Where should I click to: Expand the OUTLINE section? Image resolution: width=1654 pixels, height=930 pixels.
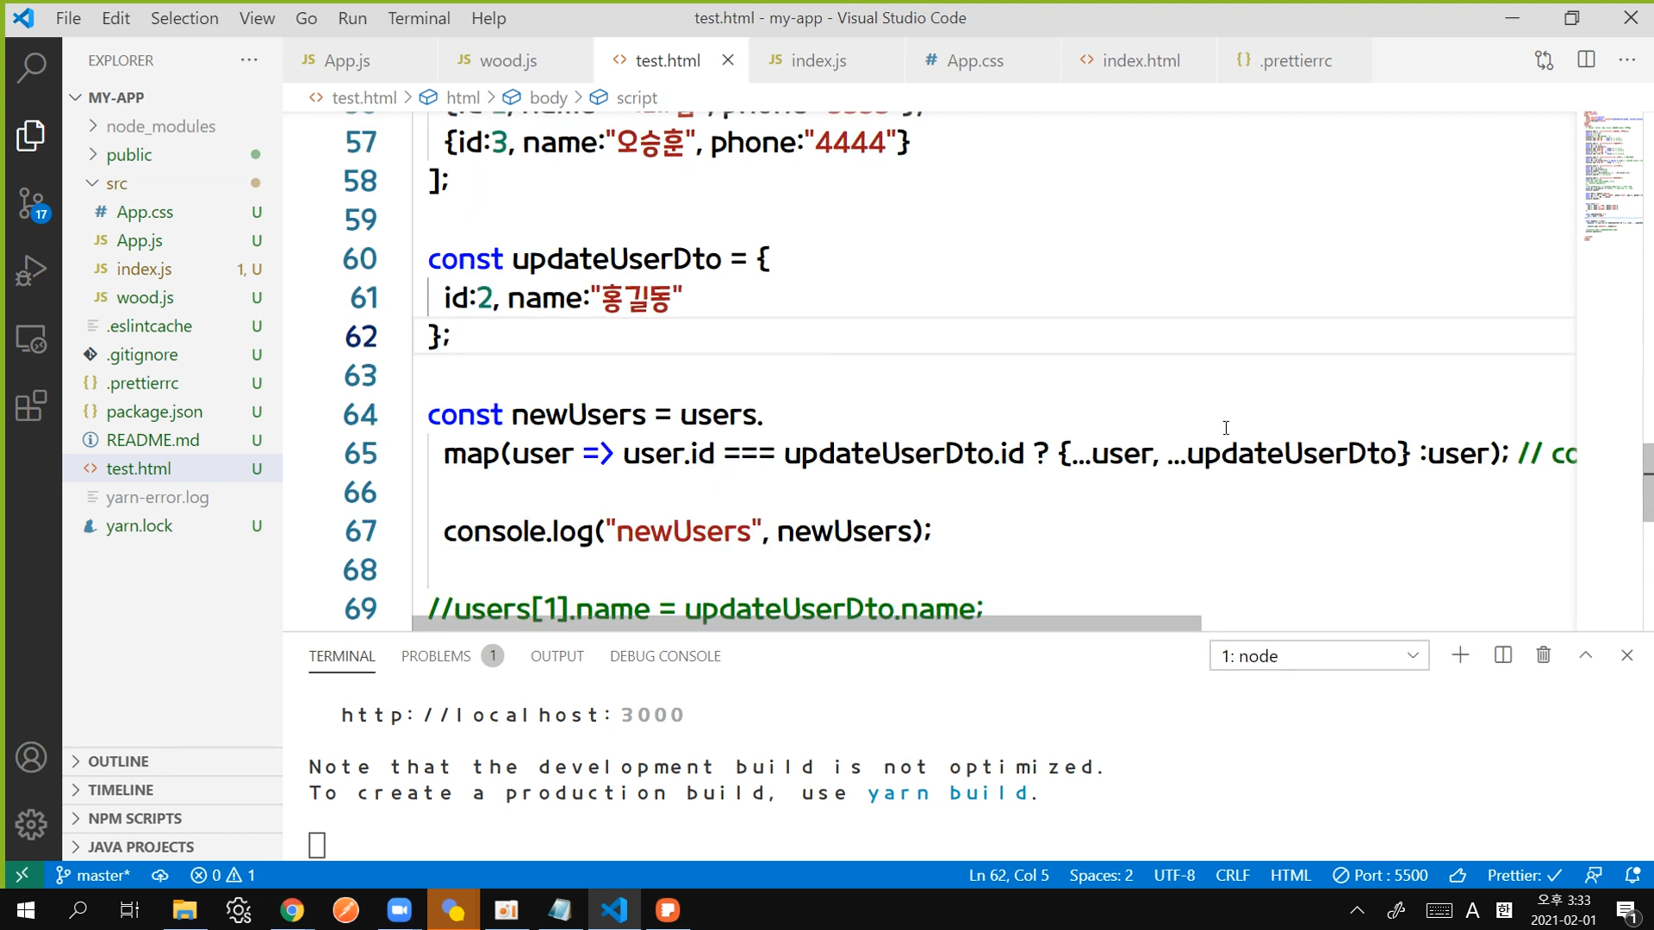click(172, 761)
